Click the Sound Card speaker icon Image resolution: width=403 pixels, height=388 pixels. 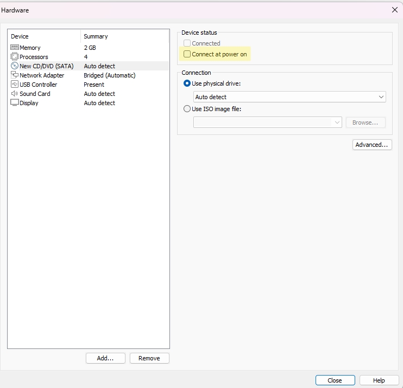click(x=15, y=94)
